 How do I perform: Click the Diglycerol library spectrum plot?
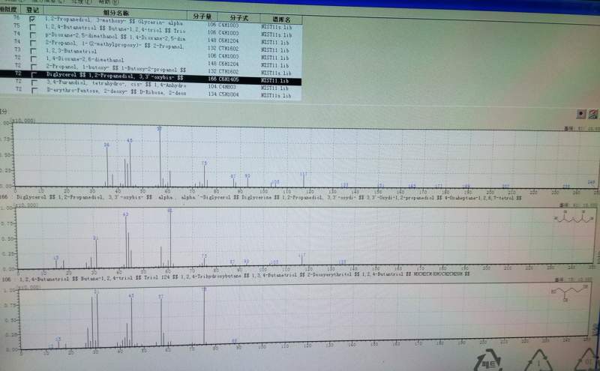pos(306,237)
